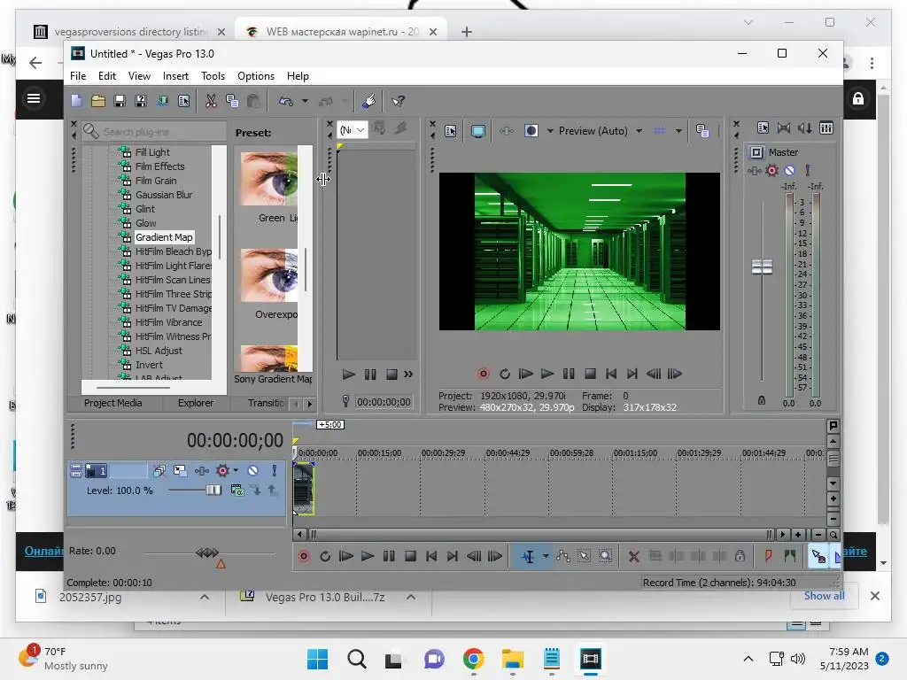This screenshot has height=680, width=907.
Task: Toggle Mute on video track 1
Action: pyautogui.click(x=252, y=471)
